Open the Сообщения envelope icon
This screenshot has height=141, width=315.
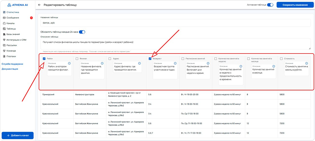point(4,17)
